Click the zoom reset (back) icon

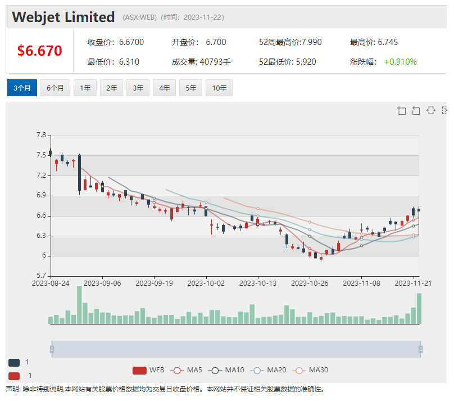coord(416,110)
